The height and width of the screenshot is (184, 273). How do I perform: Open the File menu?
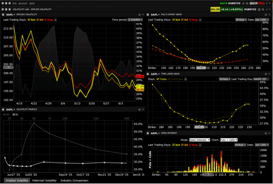tap(15, 3)
